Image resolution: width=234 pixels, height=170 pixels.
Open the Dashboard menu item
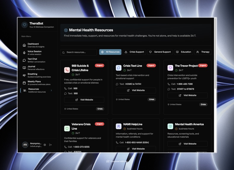pyautogui.click(x=36, y=45)
